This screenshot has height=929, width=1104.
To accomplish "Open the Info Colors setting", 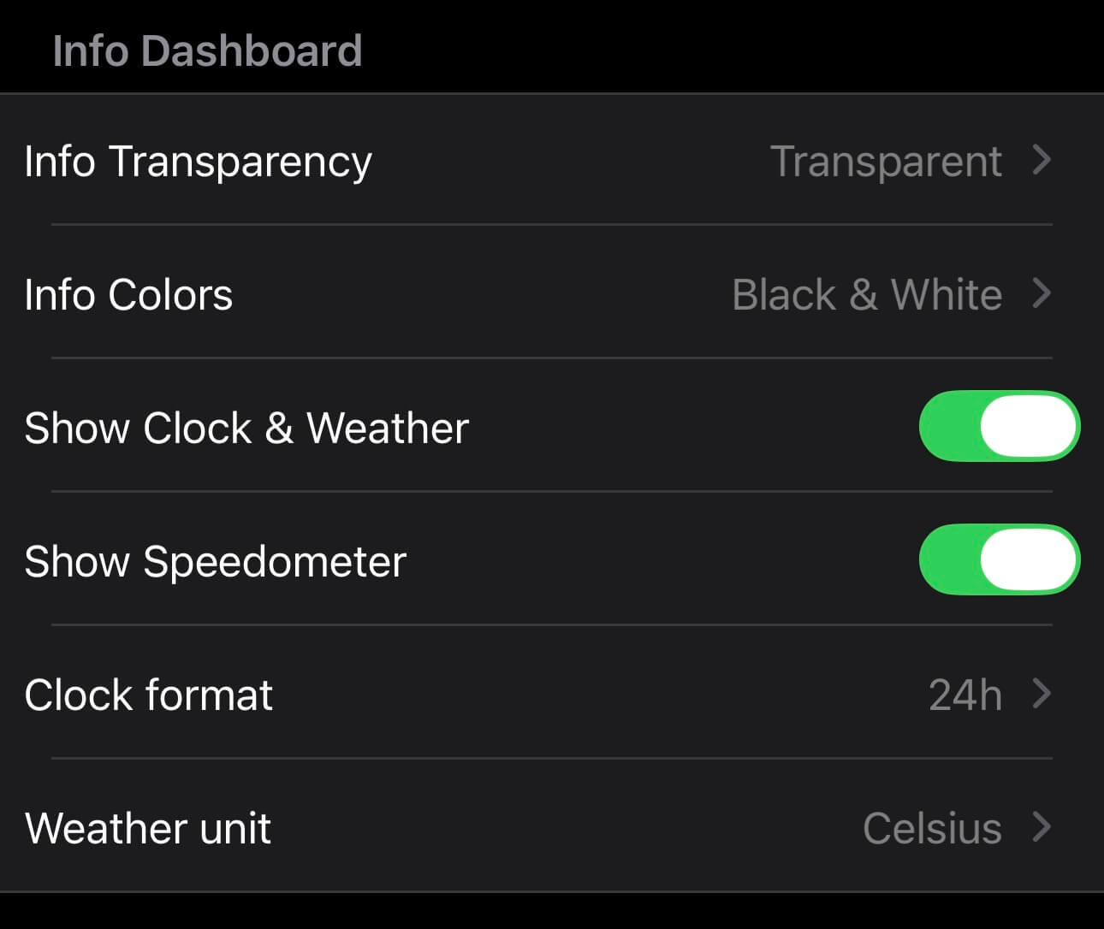I will (x=128, y=295).
